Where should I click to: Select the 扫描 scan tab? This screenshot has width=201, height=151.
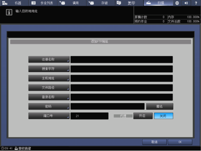[x=158, y=3]
